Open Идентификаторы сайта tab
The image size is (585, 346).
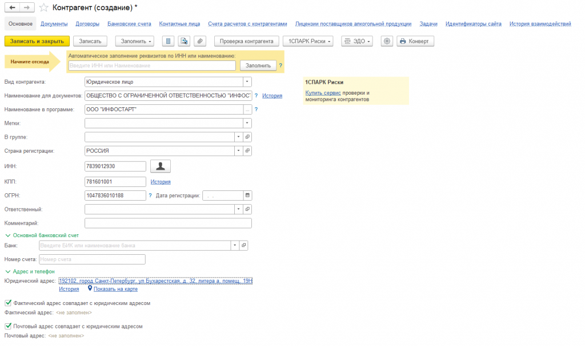pyautogui.click(x=474, y=24)
